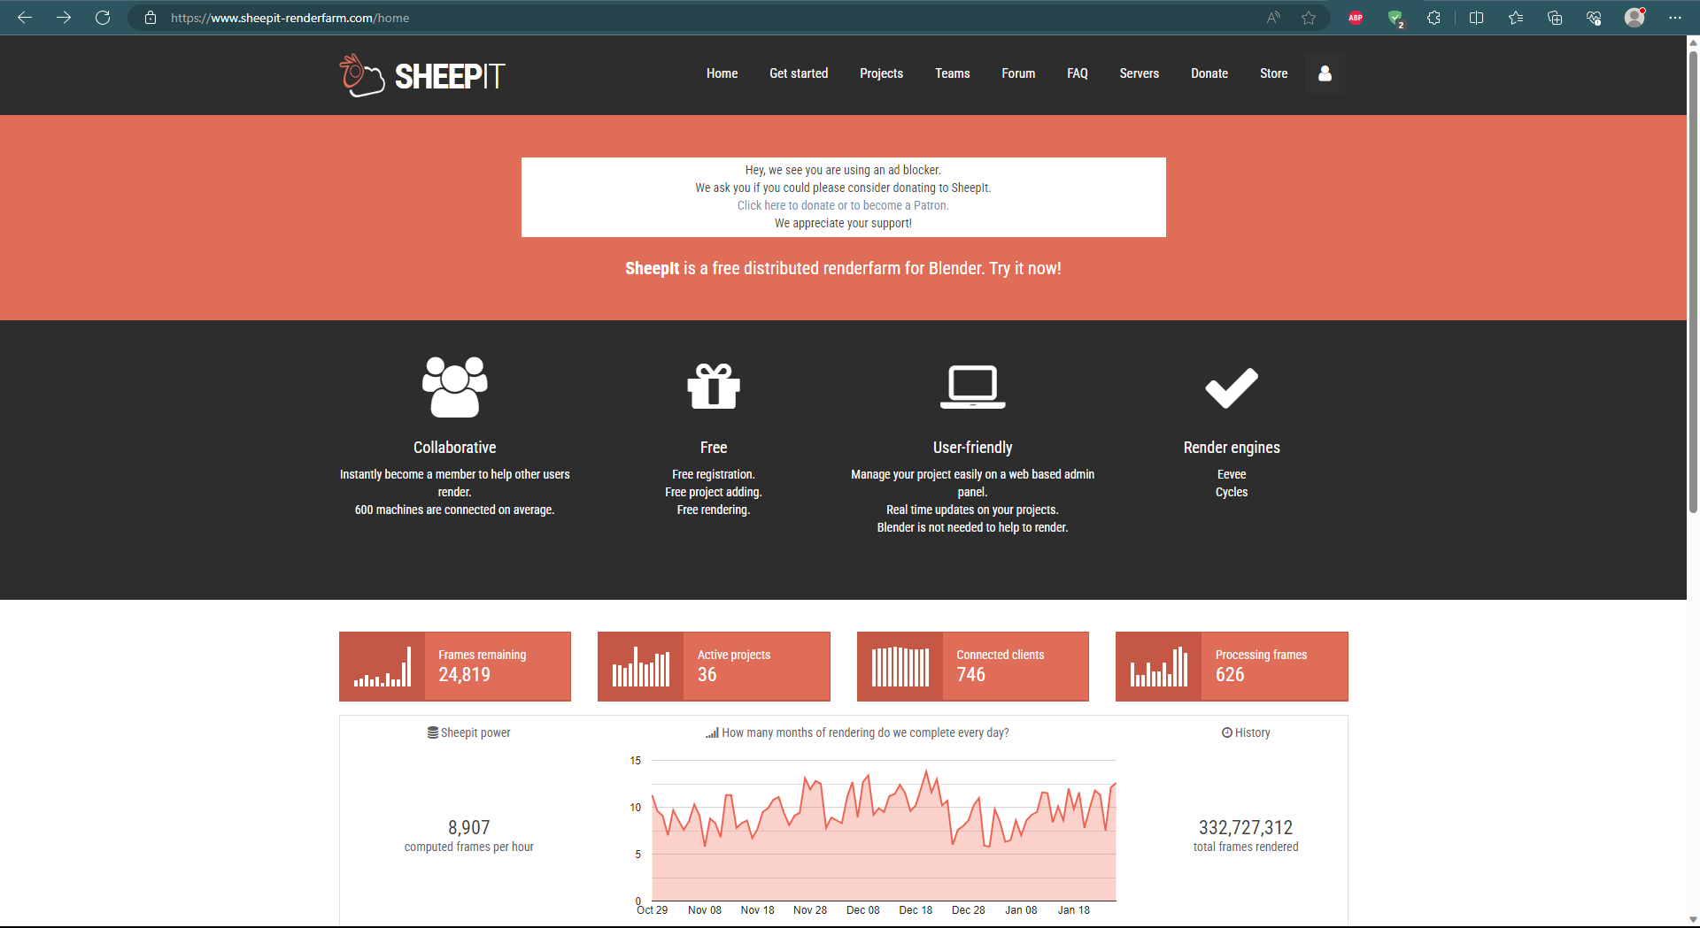
Task: Go to the Servers page
Action: (x=1139, y=73)
